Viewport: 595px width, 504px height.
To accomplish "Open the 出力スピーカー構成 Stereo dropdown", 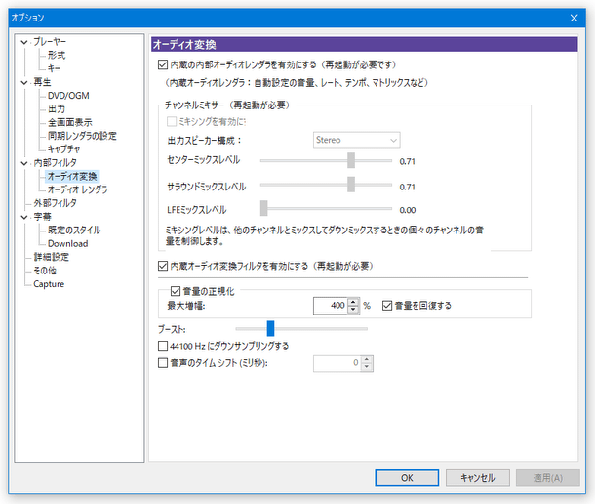I will tap(356, 141).
